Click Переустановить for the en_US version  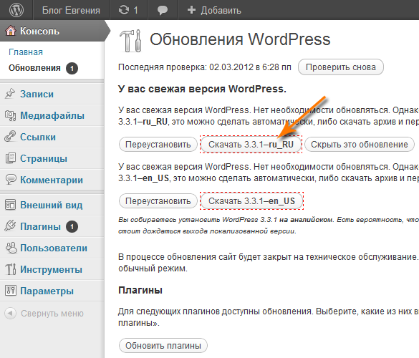[158, 201]
